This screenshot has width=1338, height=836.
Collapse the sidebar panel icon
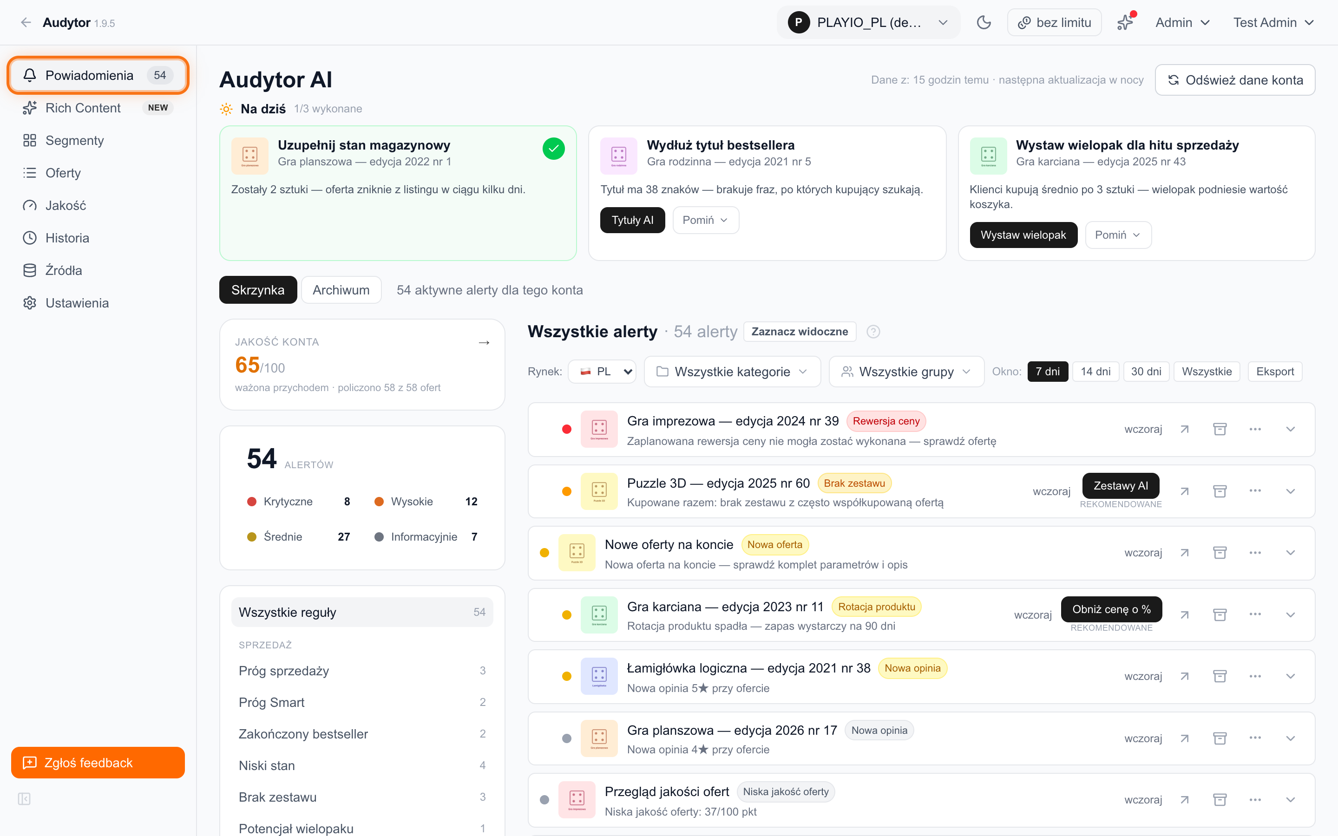[x=24, y=798]
